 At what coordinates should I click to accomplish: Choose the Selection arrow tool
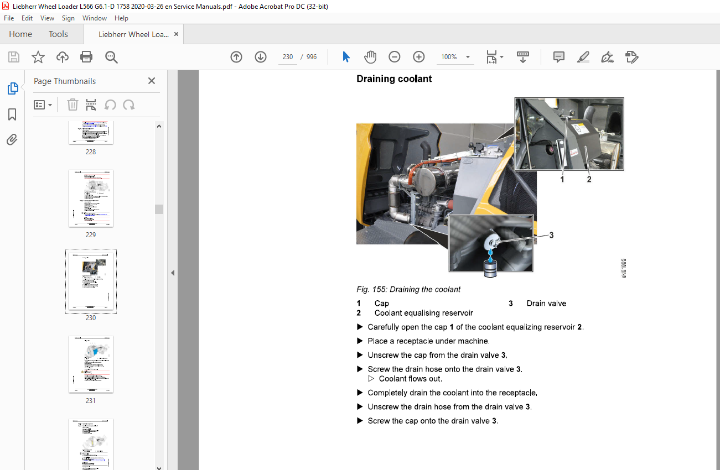point(346,57)
